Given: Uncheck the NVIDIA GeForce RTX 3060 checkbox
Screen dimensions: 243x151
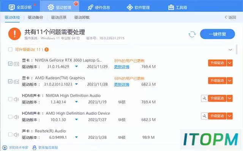Looking at the screenshot, I should point(10,63).
